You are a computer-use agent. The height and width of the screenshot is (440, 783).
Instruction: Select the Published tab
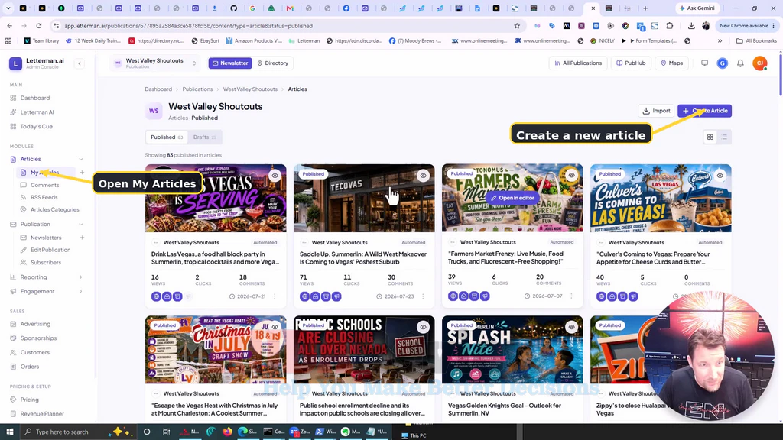(x=166, y=137)
